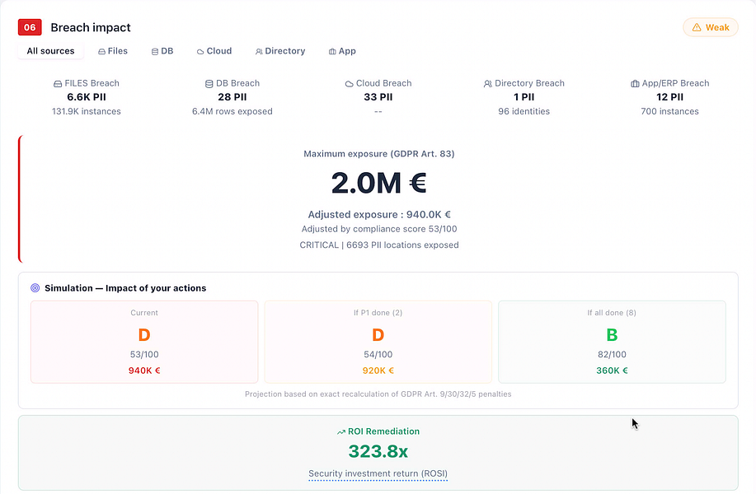
Task: Click the Weak status badge
Action: point(710,27)
